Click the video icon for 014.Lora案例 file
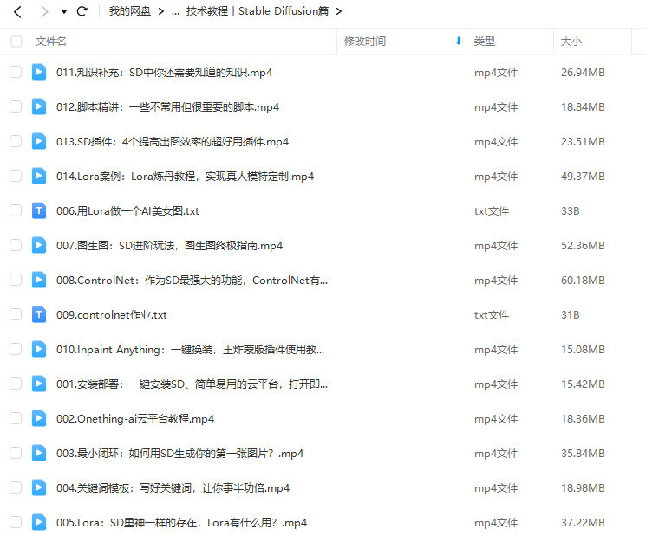646x542 pixels. click(x=39, y=176)
